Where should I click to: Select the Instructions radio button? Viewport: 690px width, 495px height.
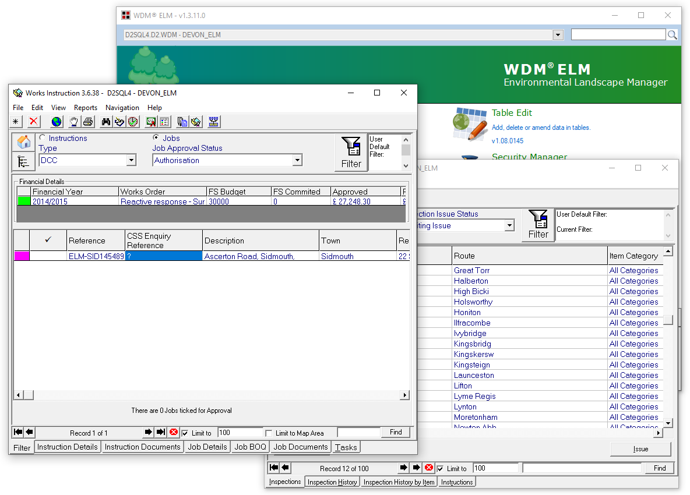42,138
